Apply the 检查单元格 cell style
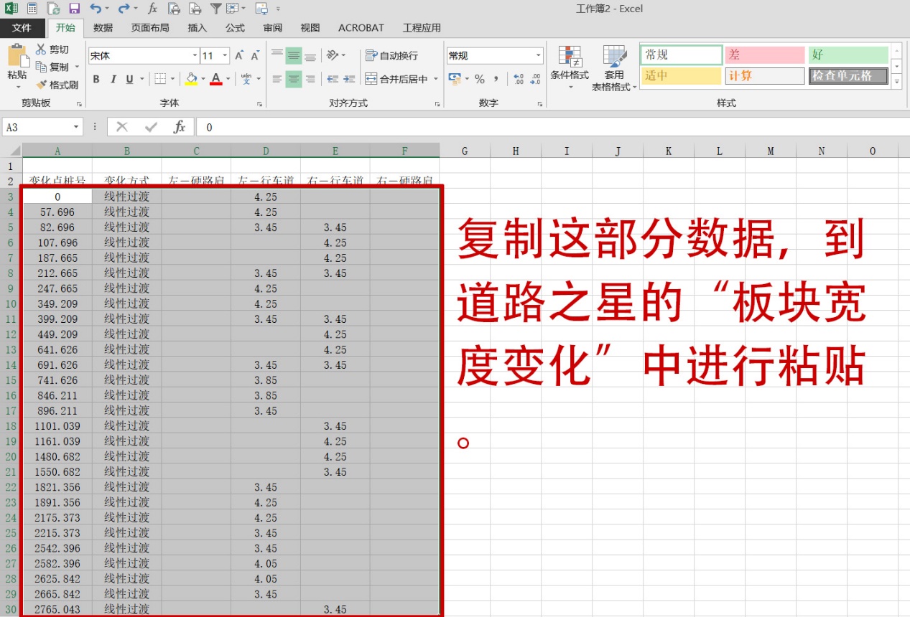 point(848,76)
